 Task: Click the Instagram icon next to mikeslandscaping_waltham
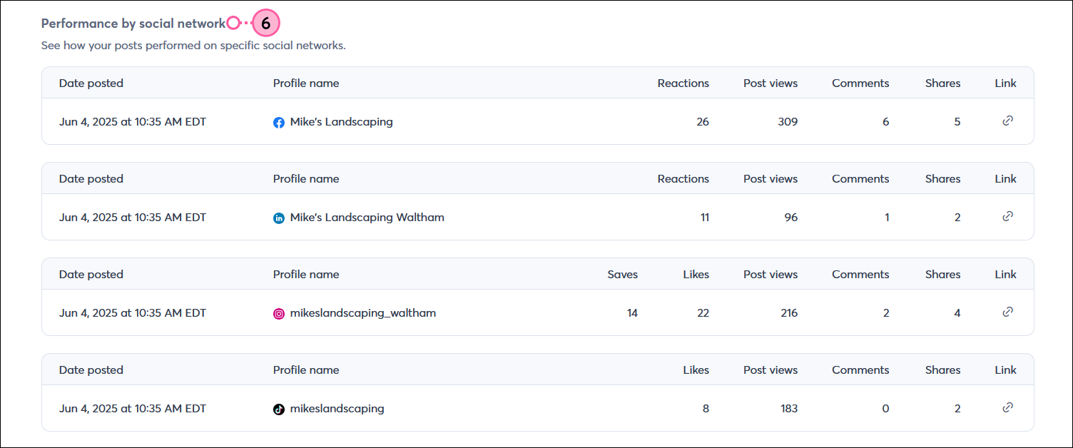coord(279,313)
